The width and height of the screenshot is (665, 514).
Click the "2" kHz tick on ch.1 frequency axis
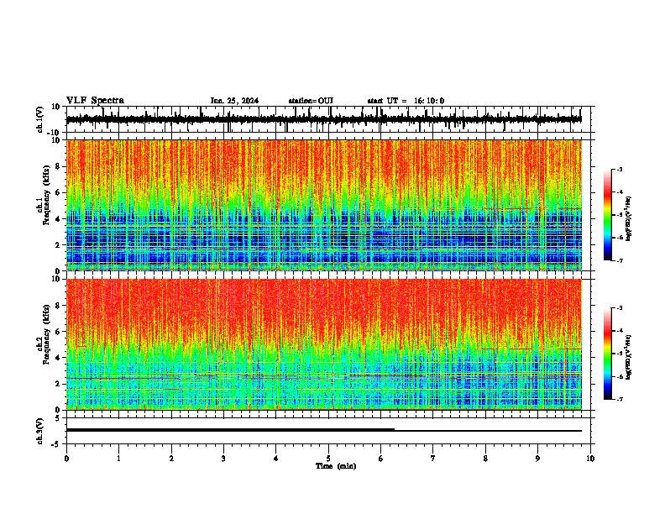point(58,245)
